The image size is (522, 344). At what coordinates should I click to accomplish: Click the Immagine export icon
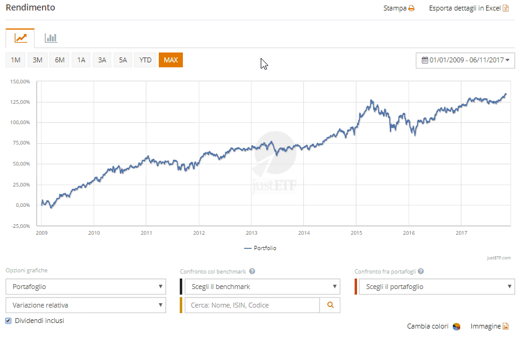pyautogui.click(x=505, y=326)
